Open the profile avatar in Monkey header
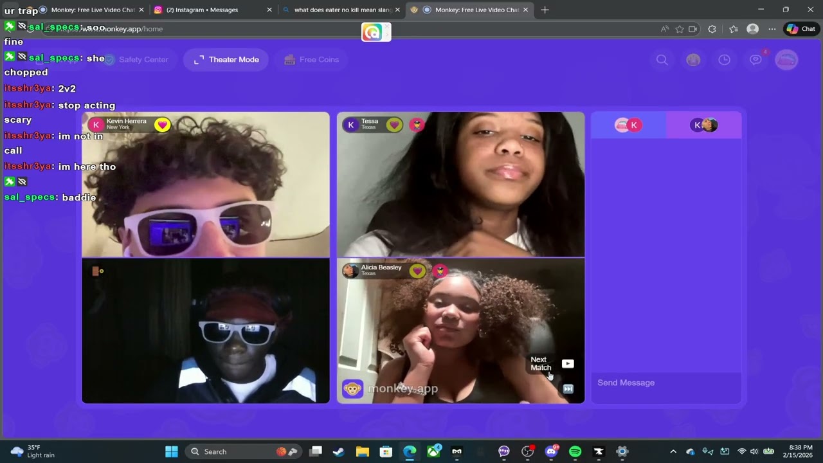 [x=787, y=60]
